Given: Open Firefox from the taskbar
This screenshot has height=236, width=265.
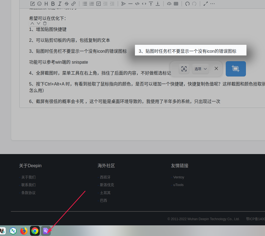Looking at the screenshot, I should coord(24,231).
